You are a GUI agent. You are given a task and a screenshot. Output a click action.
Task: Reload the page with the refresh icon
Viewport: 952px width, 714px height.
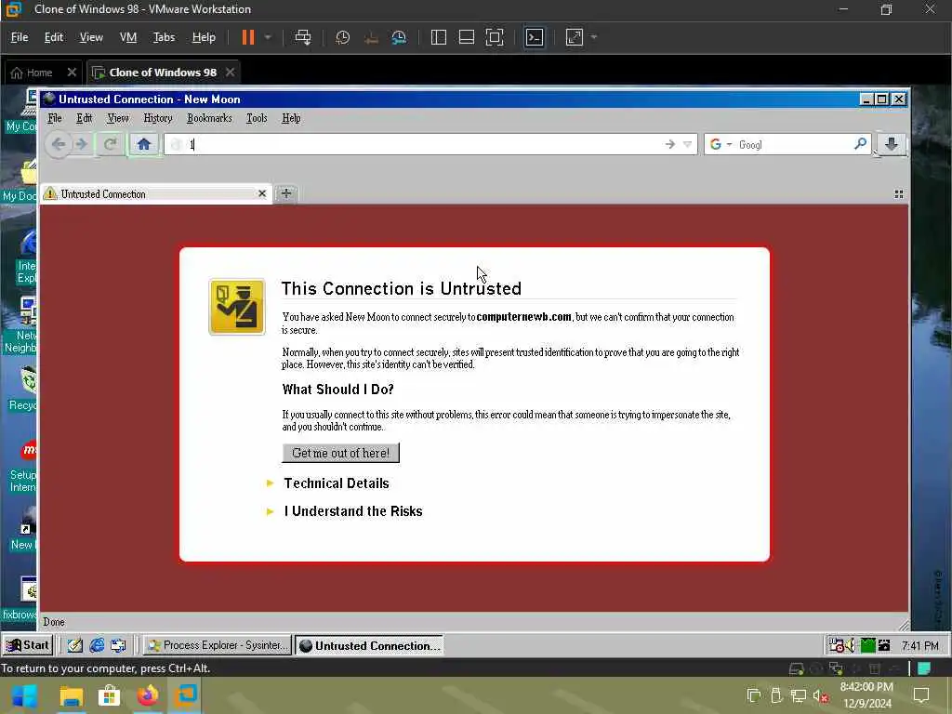point(110,144)
